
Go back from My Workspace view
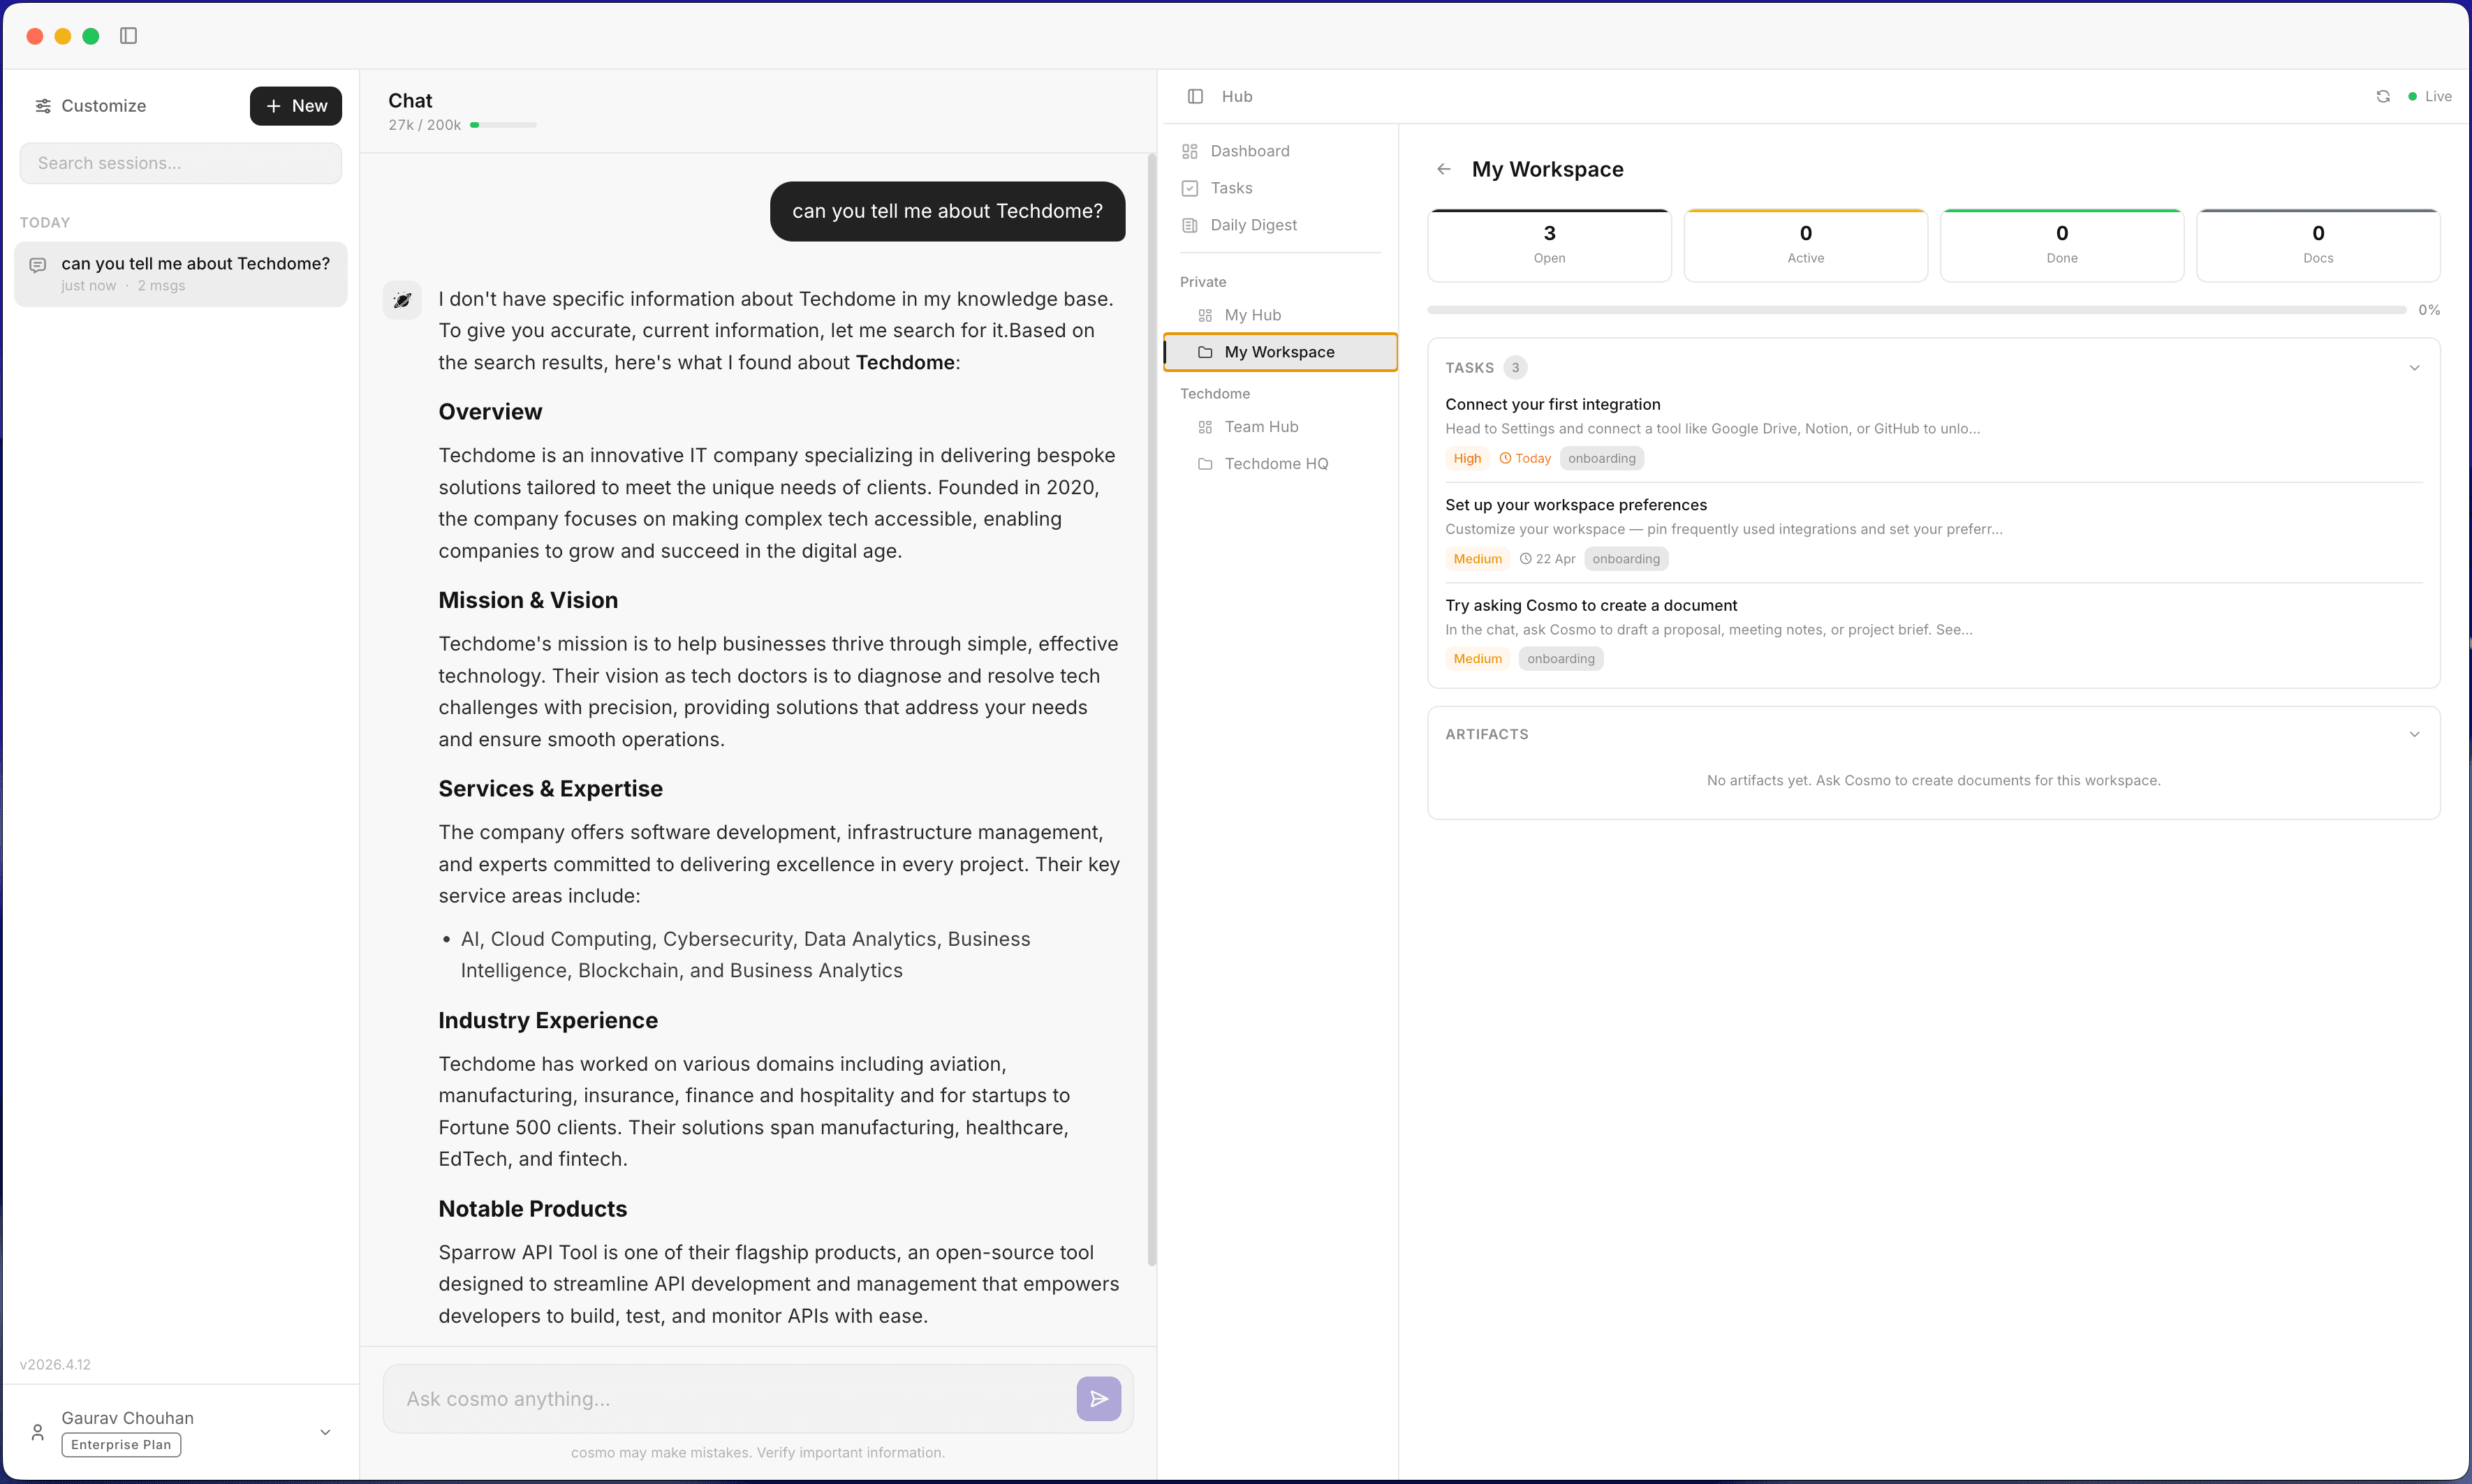[x=1443, y=168]
